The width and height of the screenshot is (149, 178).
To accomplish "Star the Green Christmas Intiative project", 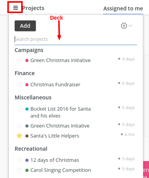I will pos(19,126).
